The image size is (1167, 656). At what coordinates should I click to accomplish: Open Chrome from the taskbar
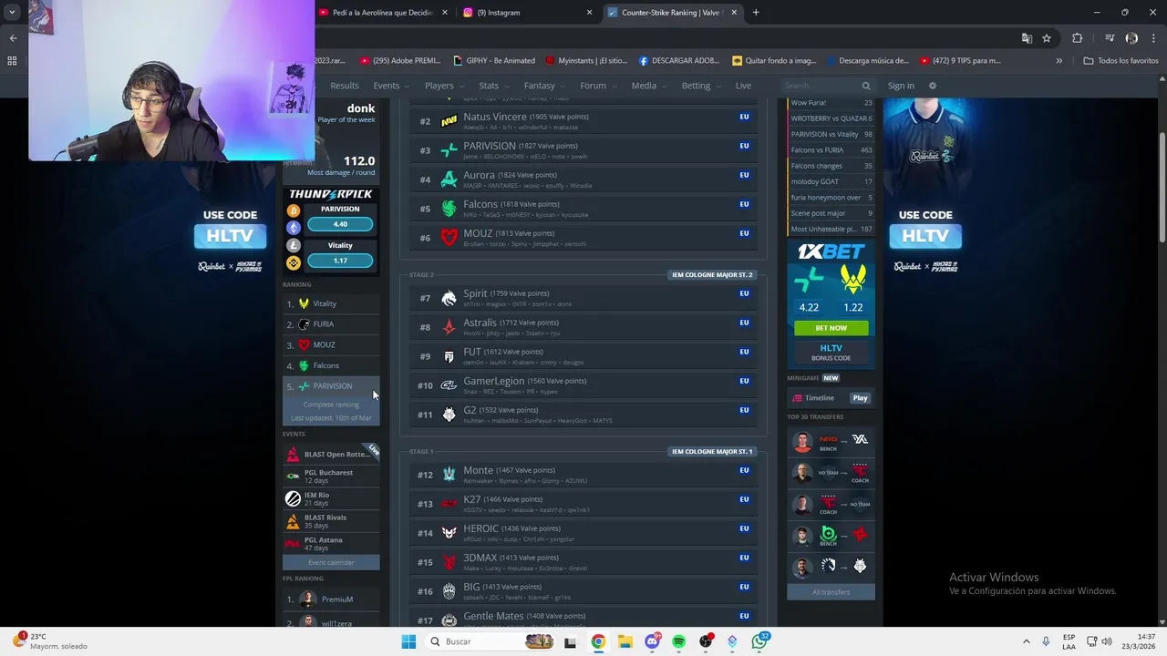[598, 641]
